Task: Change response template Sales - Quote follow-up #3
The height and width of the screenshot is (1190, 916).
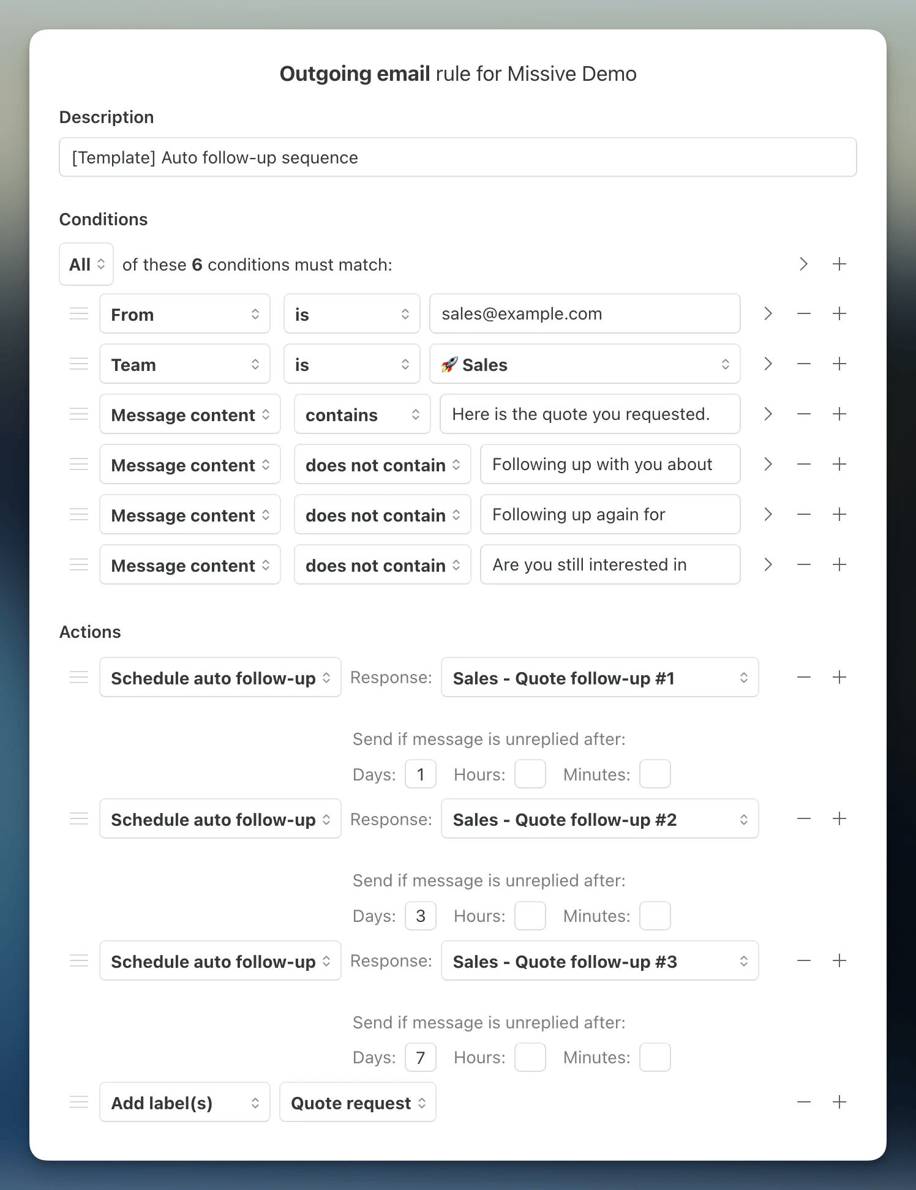Action: coord(599,961)
